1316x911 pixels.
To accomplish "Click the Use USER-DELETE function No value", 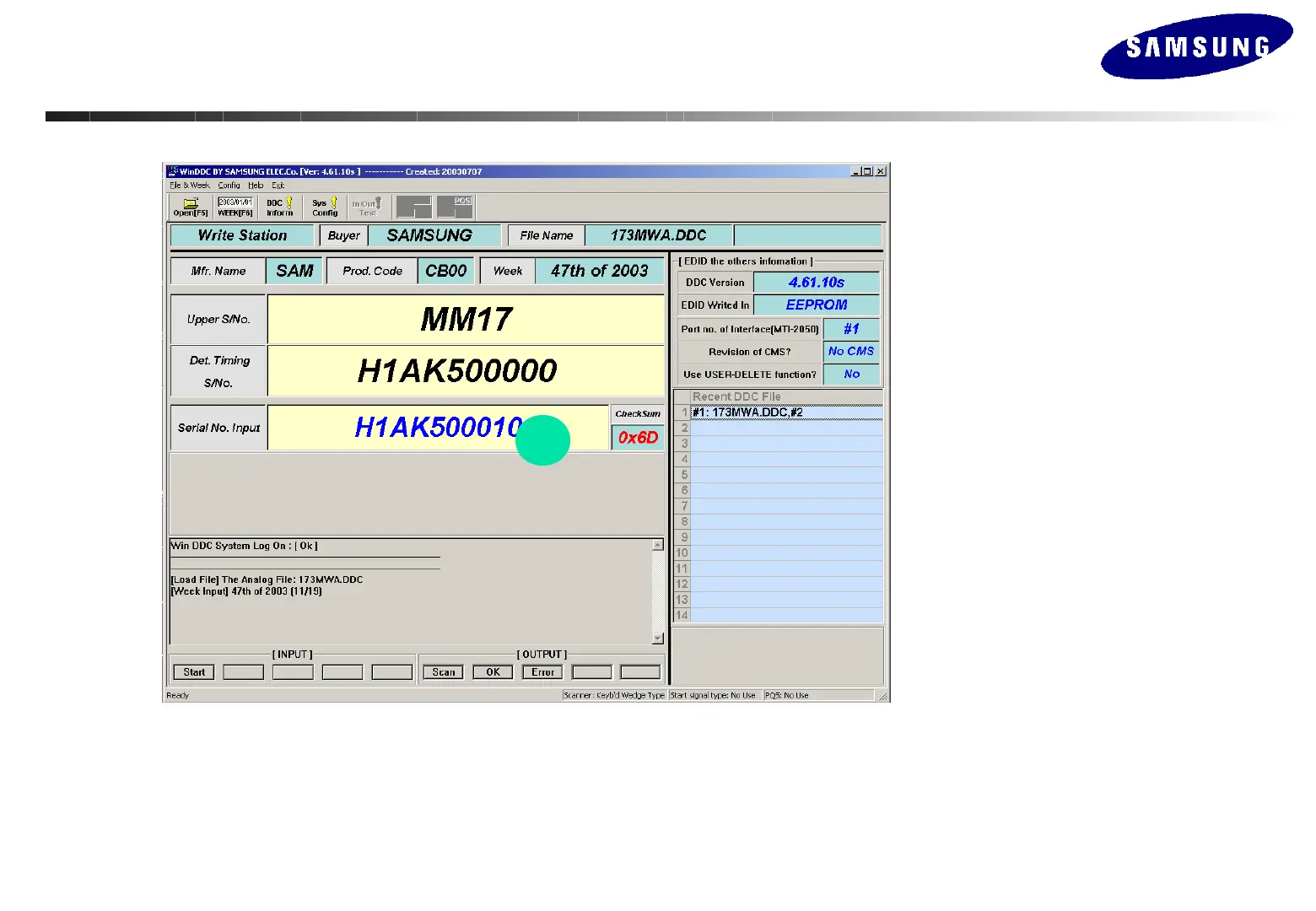I will 851,375.
